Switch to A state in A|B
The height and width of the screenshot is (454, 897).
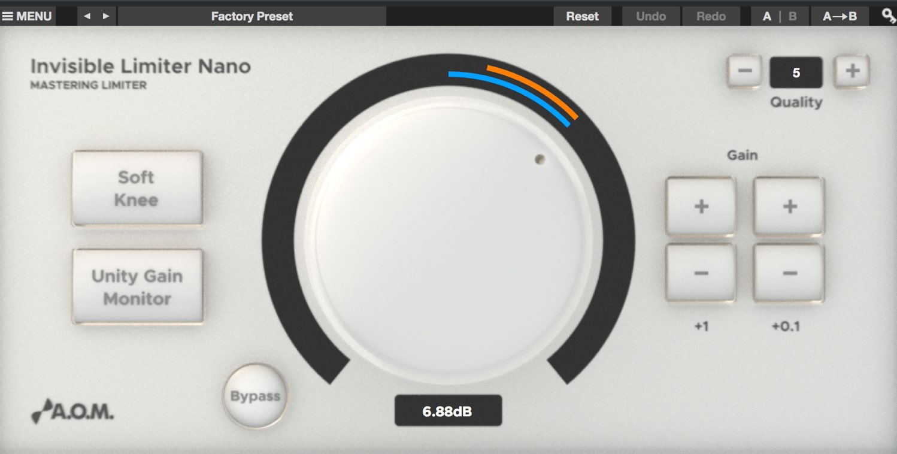[x=767, y=16]
